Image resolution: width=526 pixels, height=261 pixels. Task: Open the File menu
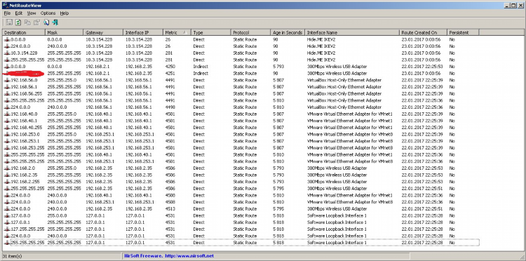coord(8,13)
